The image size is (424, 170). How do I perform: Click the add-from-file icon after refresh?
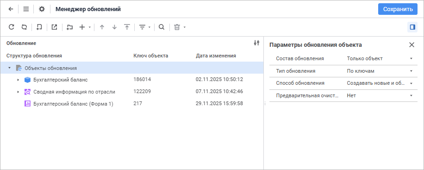[39, 27]
